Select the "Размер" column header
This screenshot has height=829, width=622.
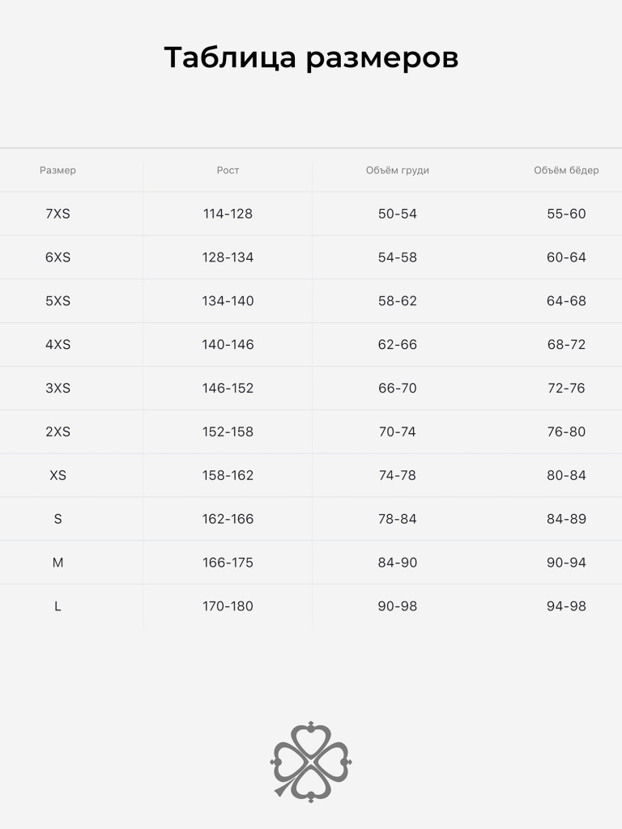tap(58, 171)
